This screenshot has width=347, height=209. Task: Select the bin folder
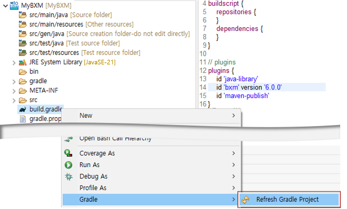click(x=34, y=71)
